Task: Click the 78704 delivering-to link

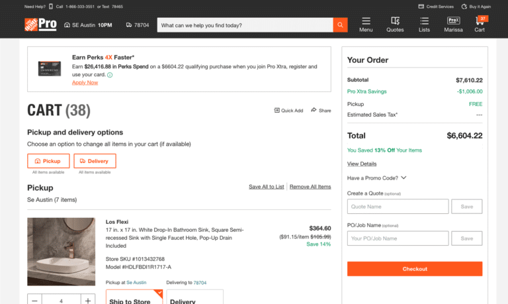Action: coord(200,283)
